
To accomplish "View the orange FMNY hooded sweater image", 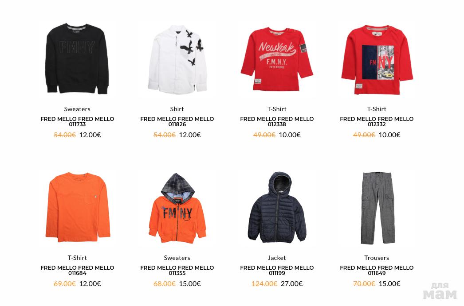I will coord(177,208).
